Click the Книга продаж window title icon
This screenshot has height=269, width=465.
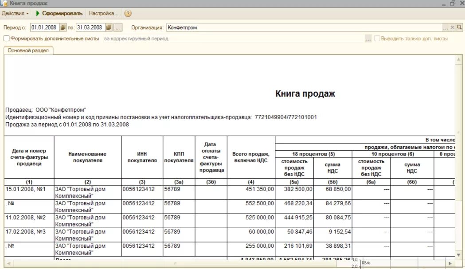[4, 3]
